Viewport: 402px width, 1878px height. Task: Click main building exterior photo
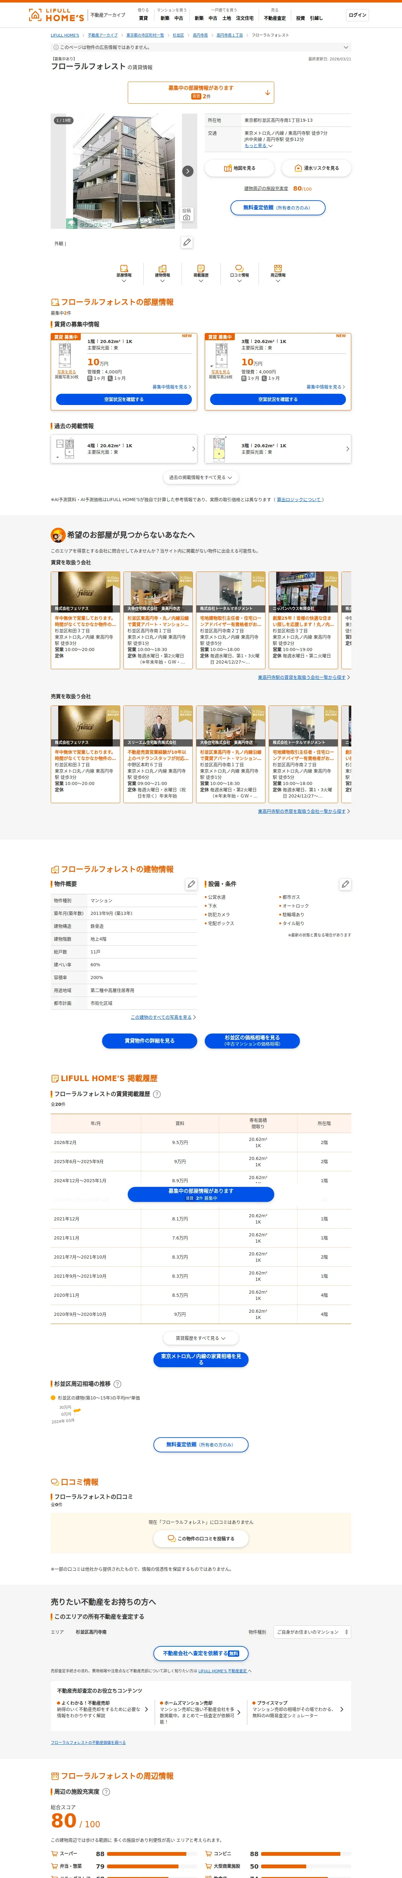pyautogui.click(x=124, y=171)
